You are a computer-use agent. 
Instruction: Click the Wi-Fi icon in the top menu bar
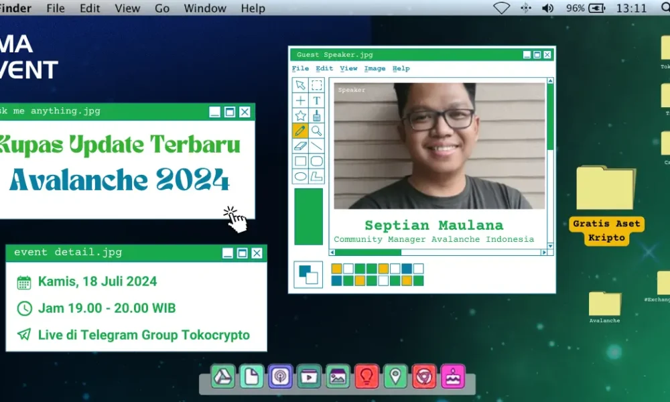pyautogui.click(x=502, y=8)
